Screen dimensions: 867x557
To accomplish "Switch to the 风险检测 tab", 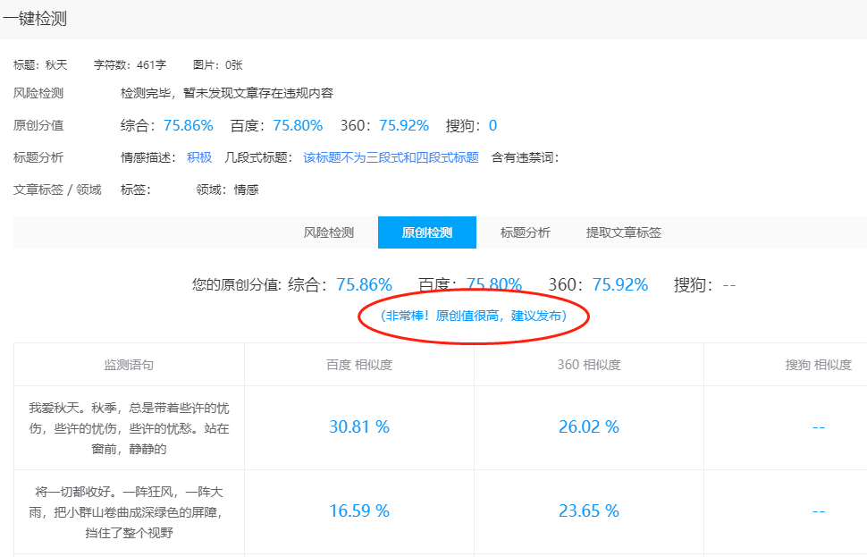I will [329, 232].
